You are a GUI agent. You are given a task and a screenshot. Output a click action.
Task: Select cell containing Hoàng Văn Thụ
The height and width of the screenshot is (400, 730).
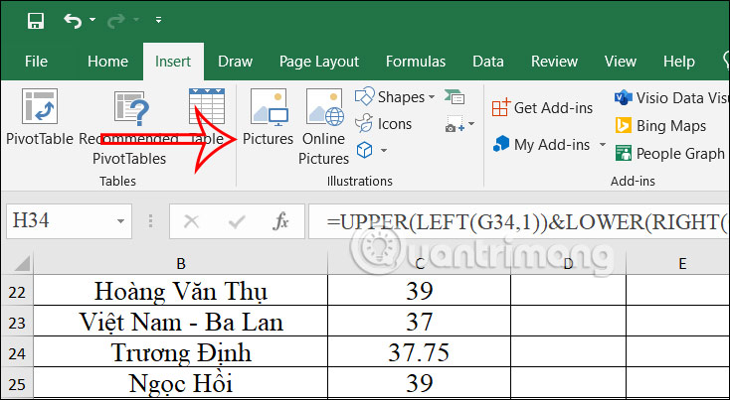point(181,291)
